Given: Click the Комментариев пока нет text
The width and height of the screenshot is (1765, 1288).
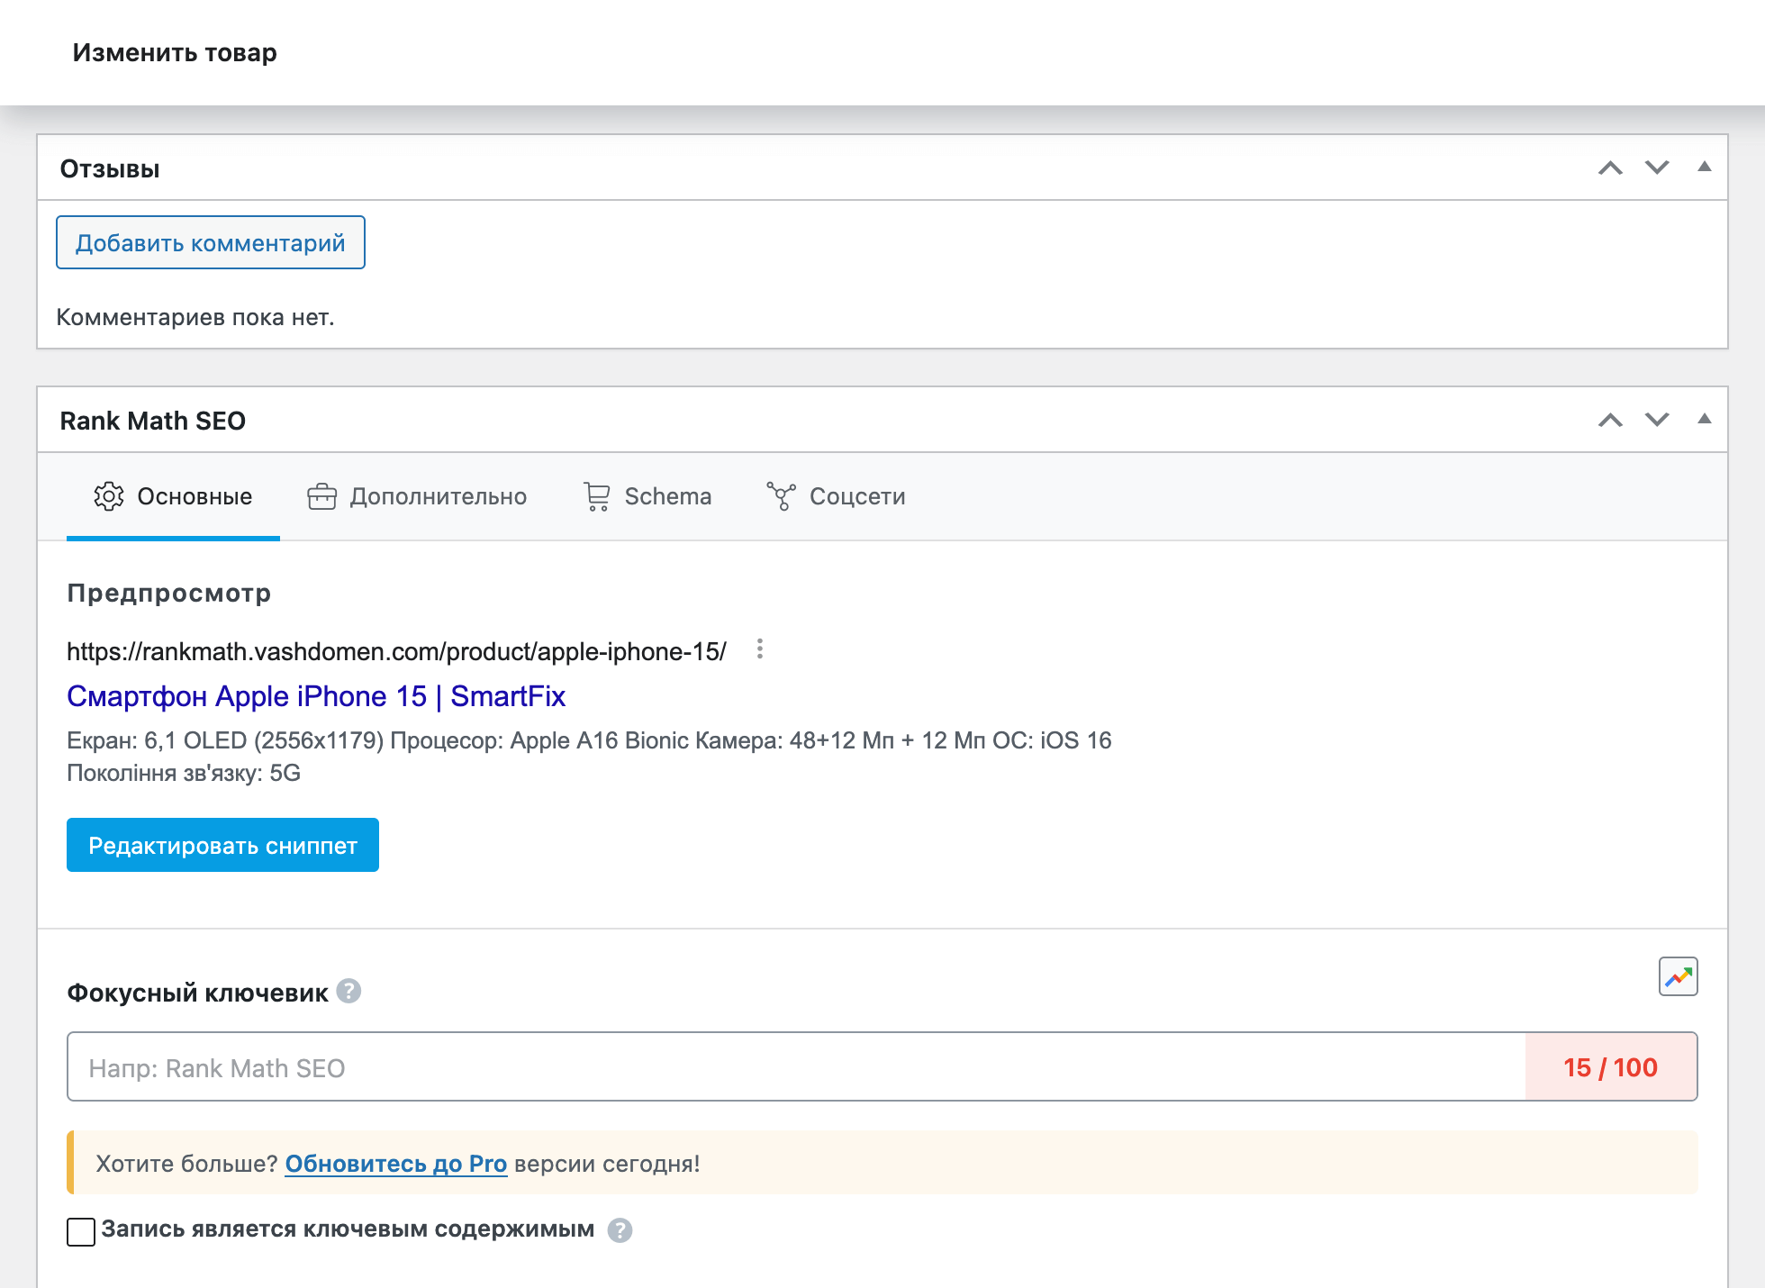Looking at the screenshot, I should (195, 317).
